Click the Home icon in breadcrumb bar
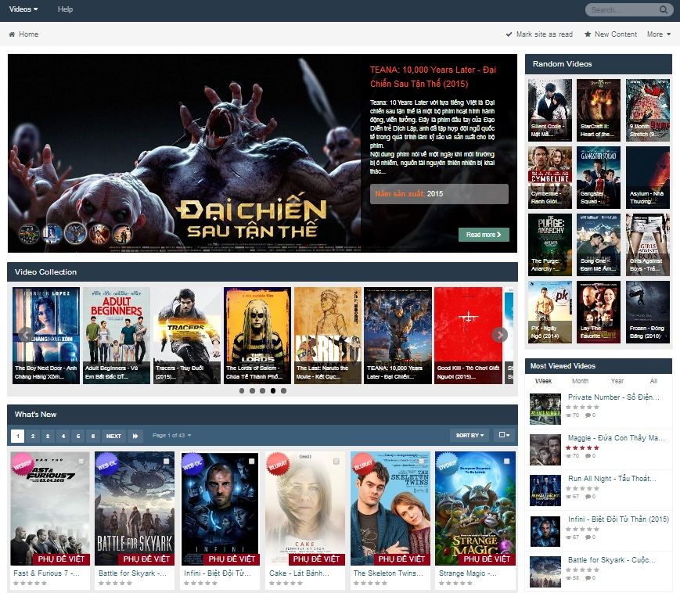This screenshot has width=680, height=593. 12,34
